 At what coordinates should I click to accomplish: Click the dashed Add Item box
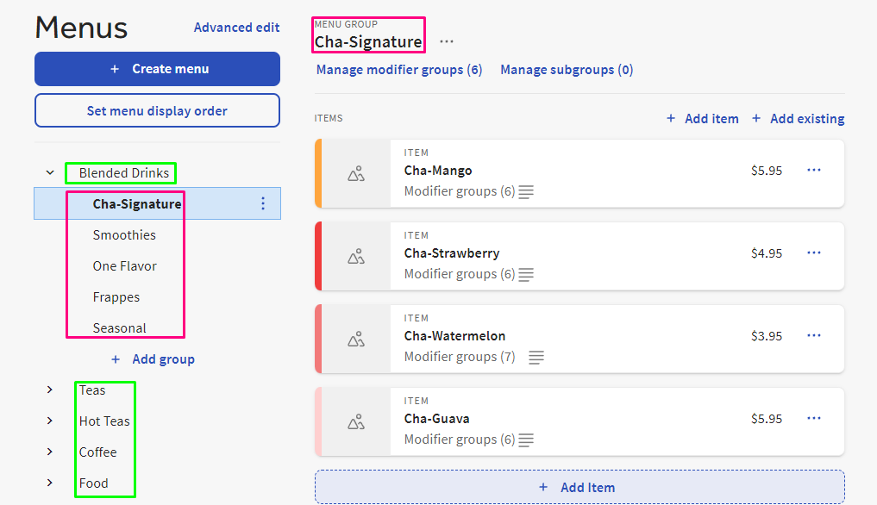point(579,487)
